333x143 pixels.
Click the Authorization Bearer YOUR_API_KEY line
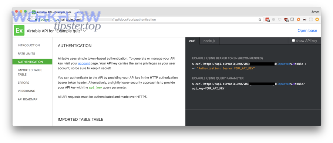coord(223,69)
